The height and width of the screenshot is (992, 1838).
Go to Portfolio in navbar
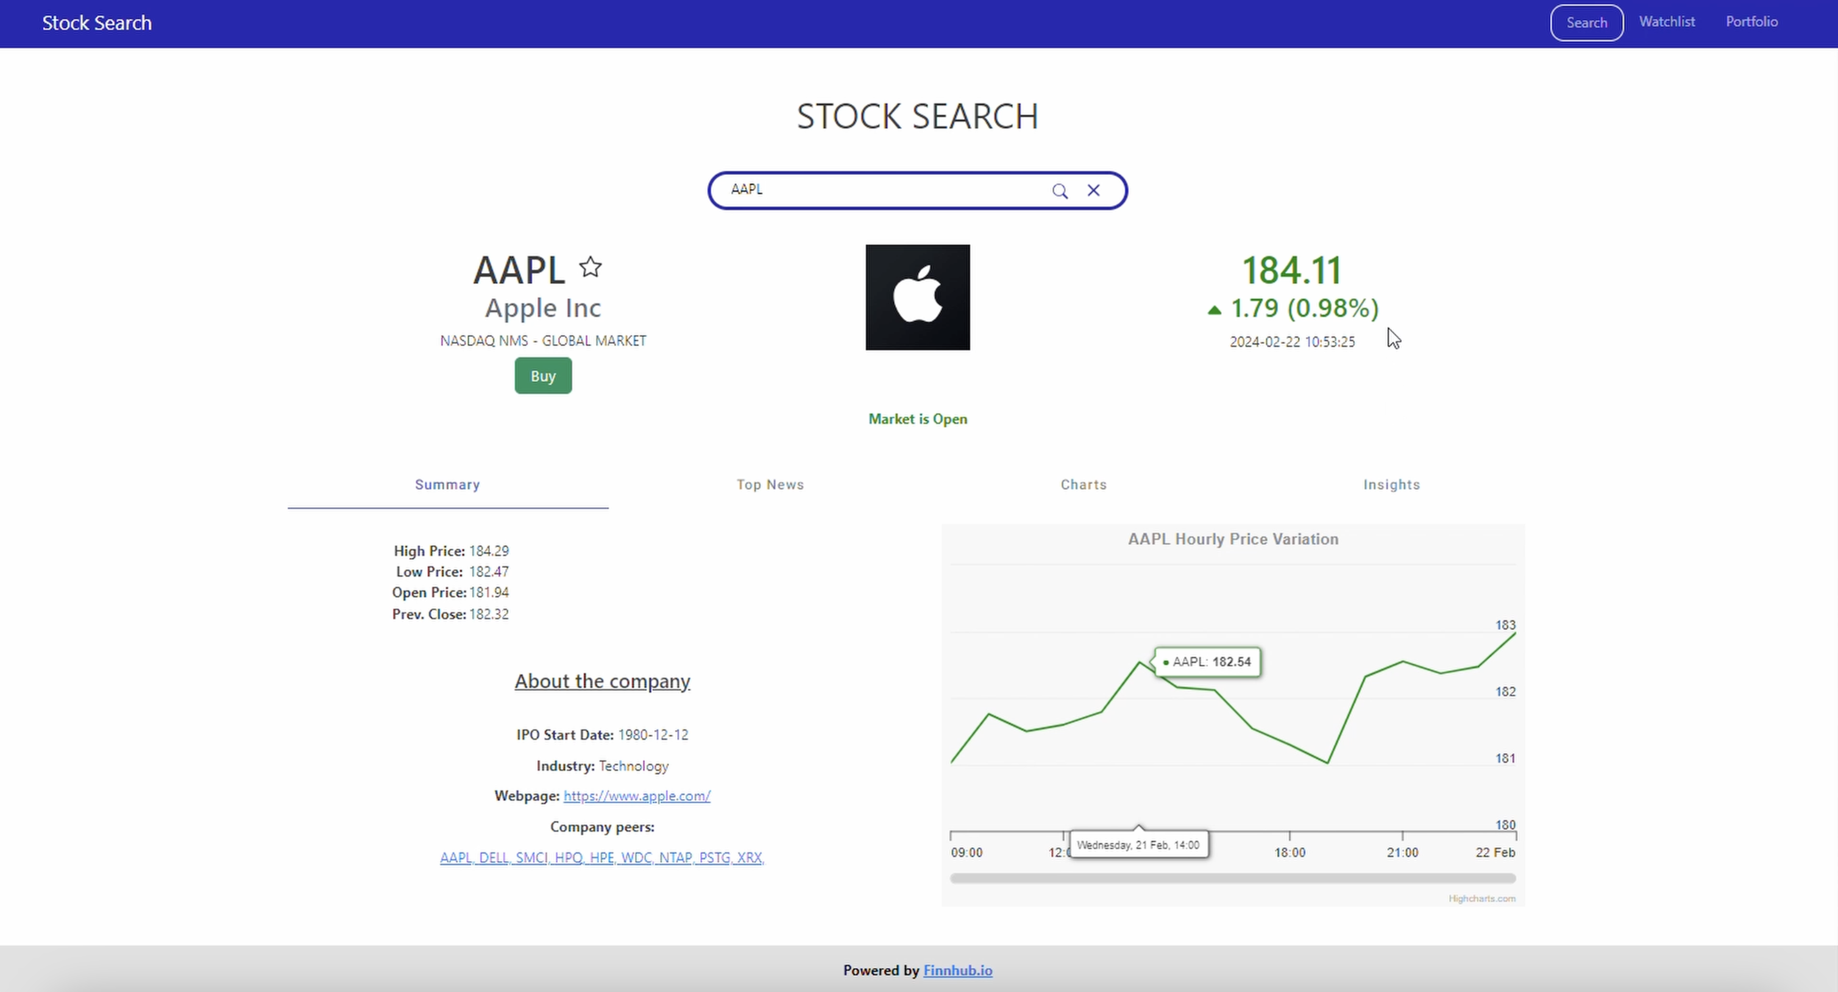coord(1751,22)
